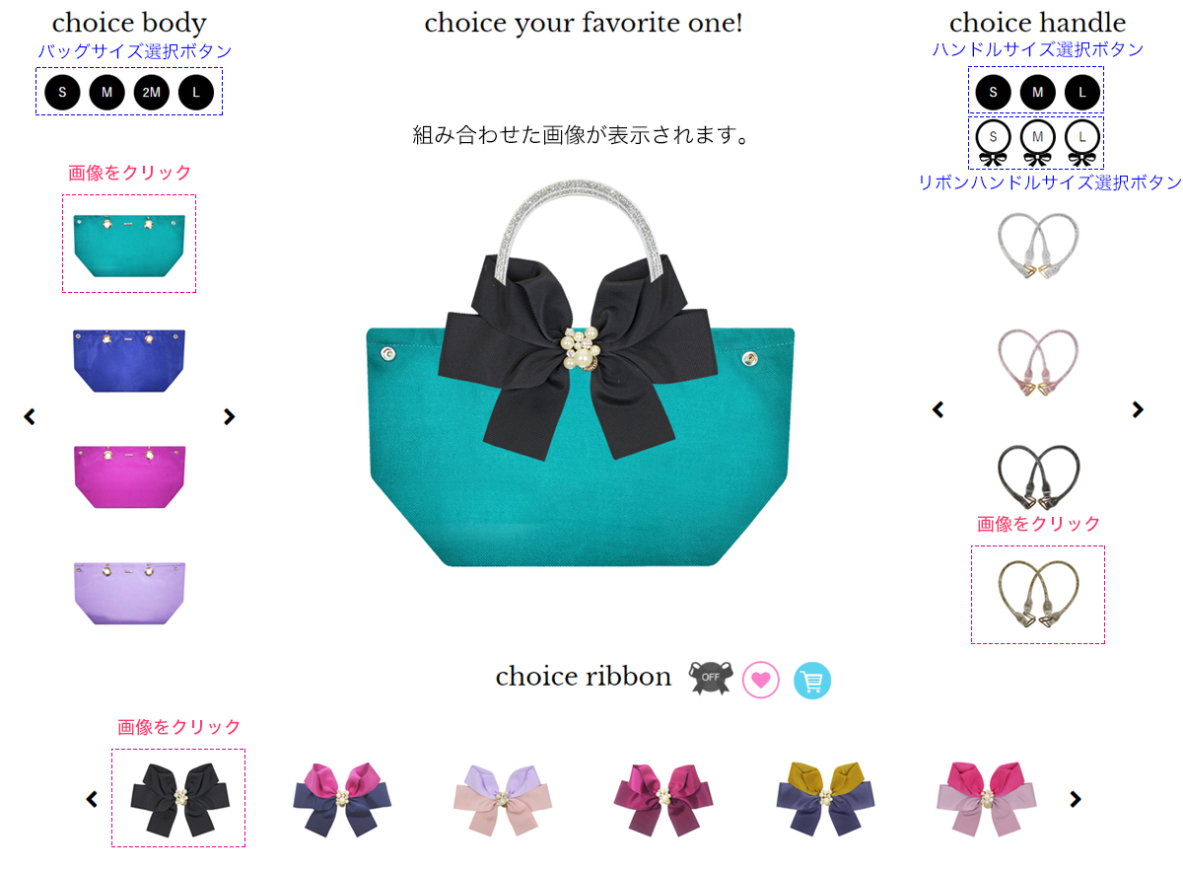Choose ribbon handle size M with the bow icon
1183x871 pixels.
point(1037,143)
